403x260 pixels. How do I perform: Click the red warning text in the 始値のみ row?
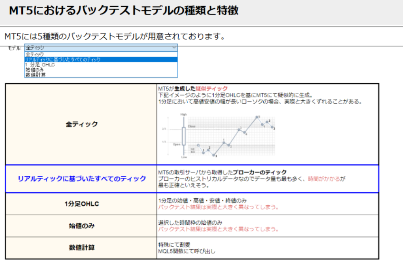click(x=218, y=229)
